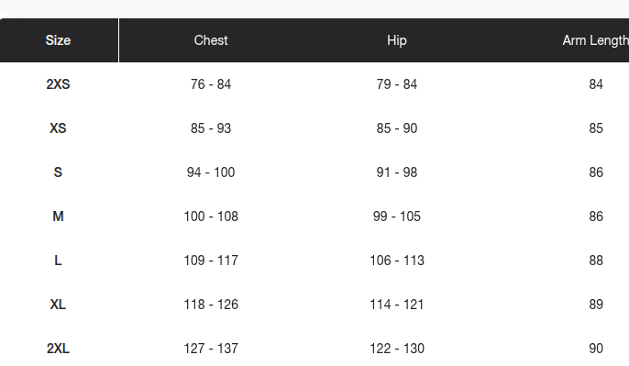The height and width of the screenshot is (366, 629).
Task: Click chest value 118 - 126
Action: click(211, 305)
